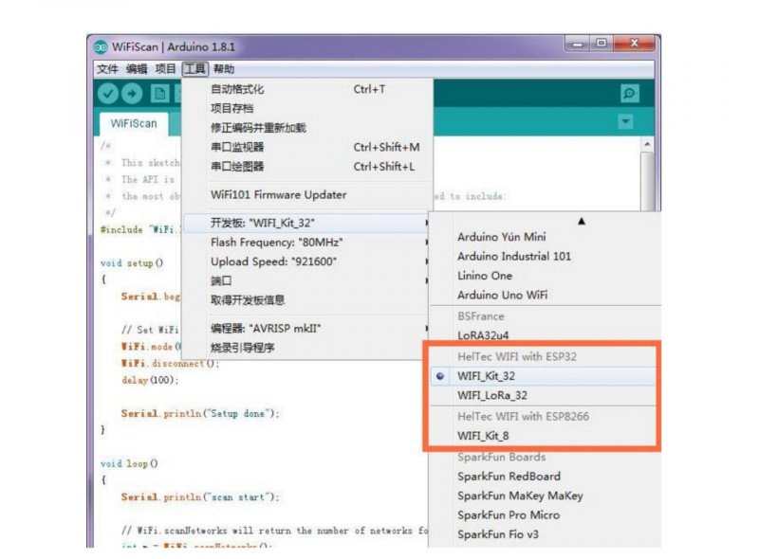Image resolution: width=759 pixels, height=559 pixels.
Task: Click the void setup() line
Action: point(132,263)
